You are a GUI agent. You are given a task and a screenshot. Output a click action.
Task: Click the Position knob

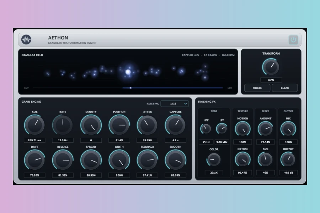[119, 125]
